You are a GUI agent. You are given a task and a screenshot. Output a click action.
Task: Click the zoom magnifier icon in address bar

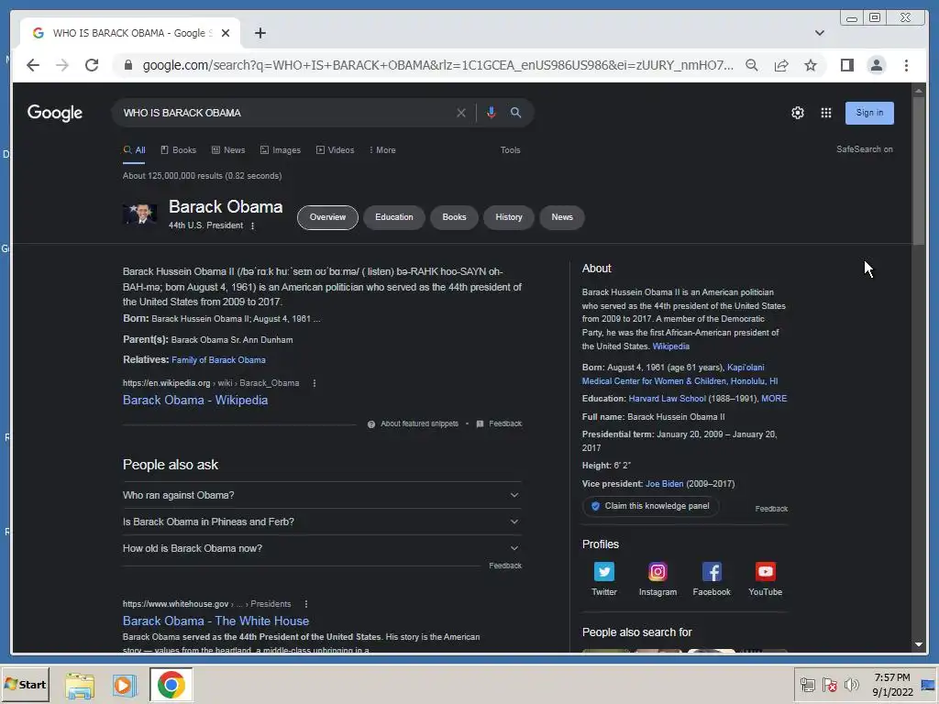tap(752, 65)
